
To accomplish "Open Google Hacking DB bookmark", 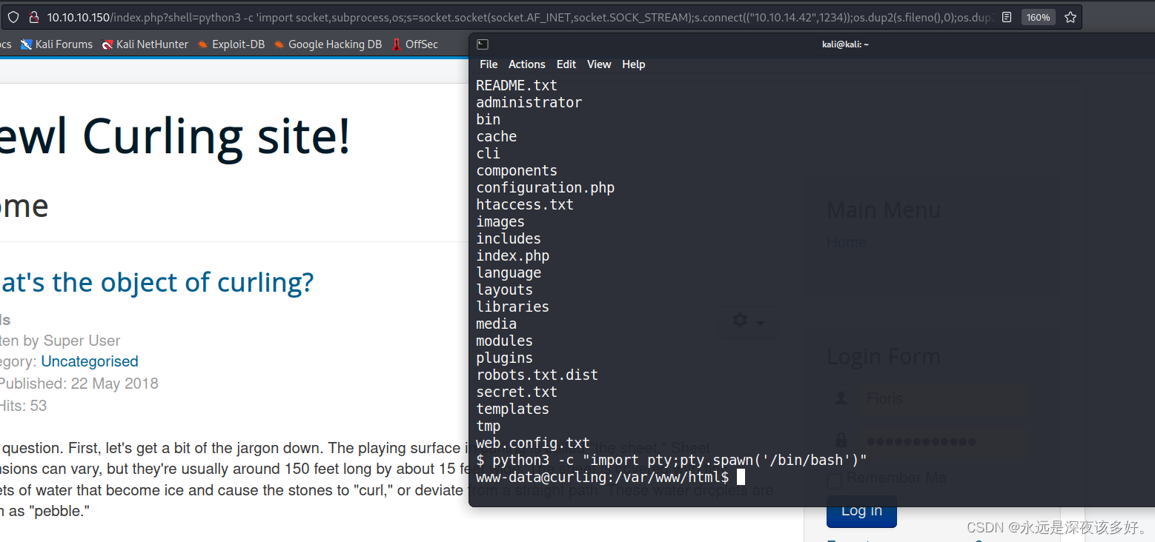I will [328, 44].
